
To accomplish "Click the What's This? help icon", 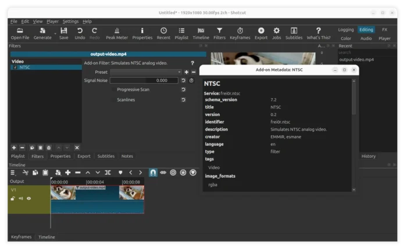I will tap(319, 34).
